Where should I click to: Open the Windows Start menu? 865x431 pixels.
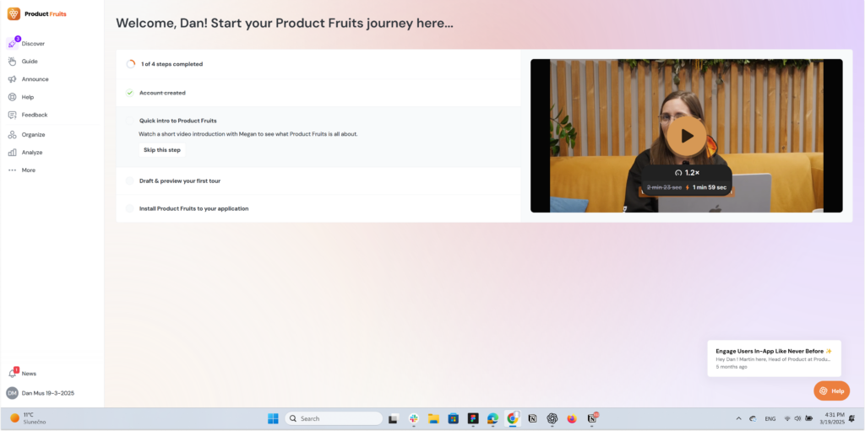(x=273, y=418)
